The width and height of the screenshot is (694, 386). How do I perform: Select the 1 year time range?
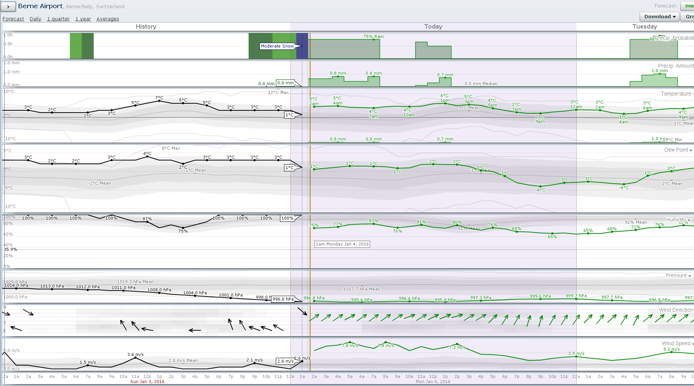[x=83, y=19]
